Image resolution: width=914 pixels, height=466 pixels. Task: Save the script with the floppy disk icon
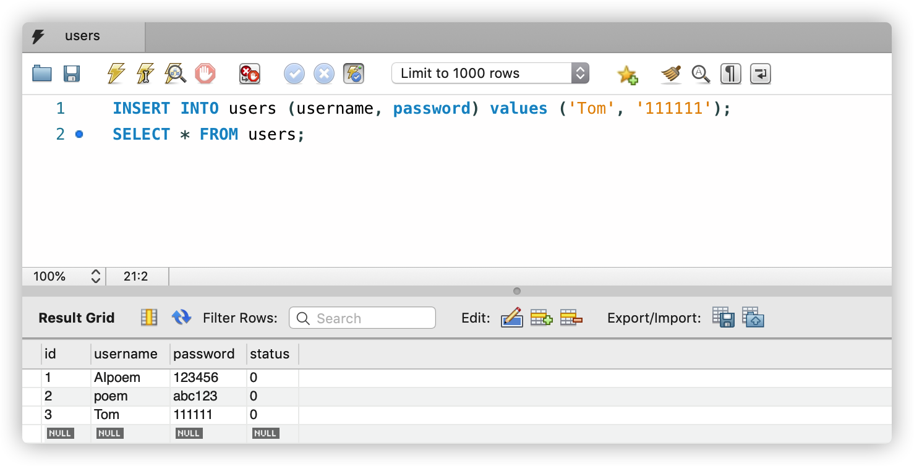pyautogui.click(x=72, y=74)
